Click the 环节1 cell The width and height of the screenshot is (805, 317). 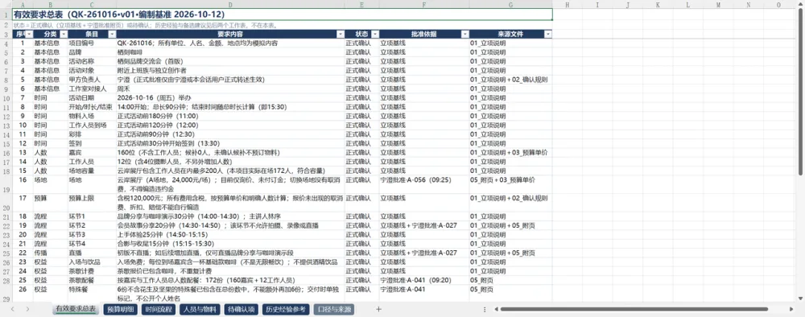tap(92, 216)
